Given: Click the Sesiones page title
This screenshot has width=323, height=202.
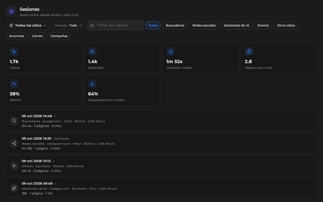Looking at the screenshot, I should [30, 9].
